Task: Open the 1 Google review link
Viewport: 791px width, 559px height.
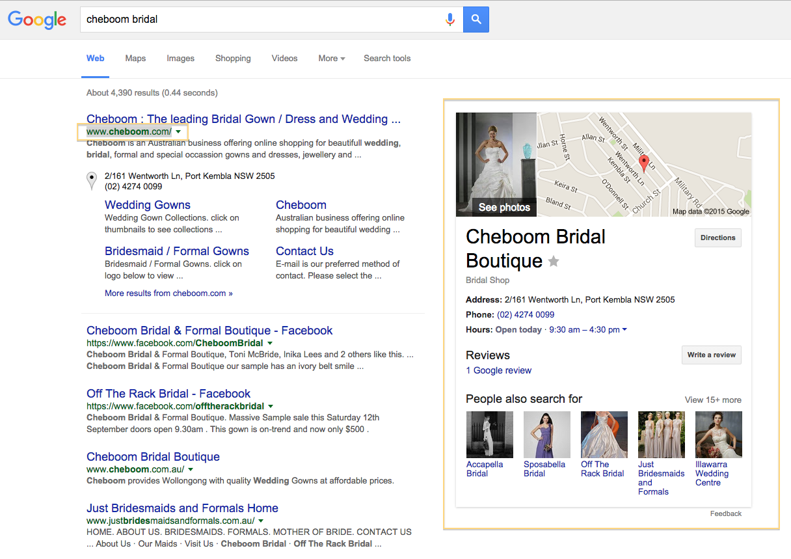Action: tap(499, 371)
